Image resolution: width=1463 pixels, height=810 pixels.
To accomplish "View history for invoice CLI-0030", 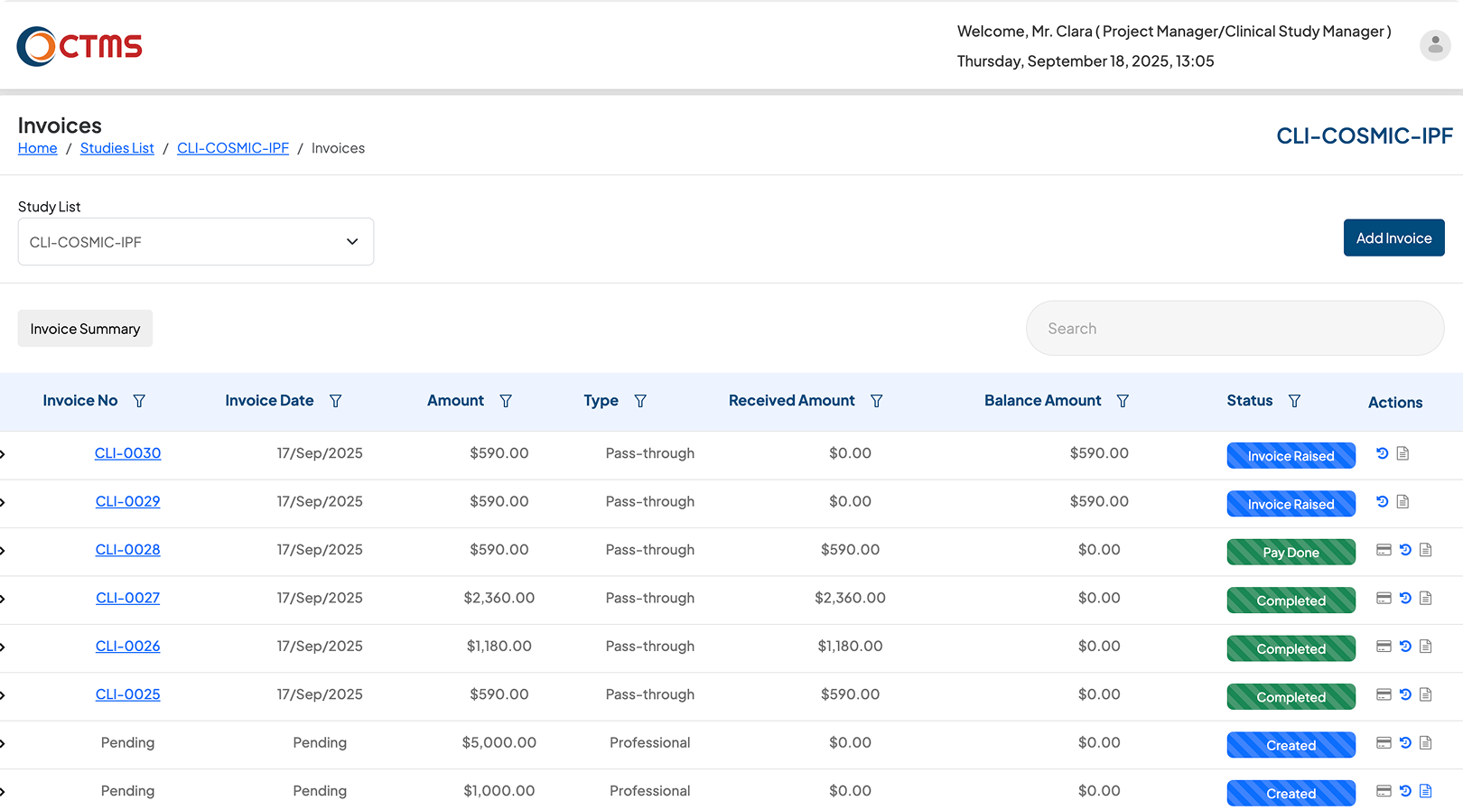I will point(1382,453).
